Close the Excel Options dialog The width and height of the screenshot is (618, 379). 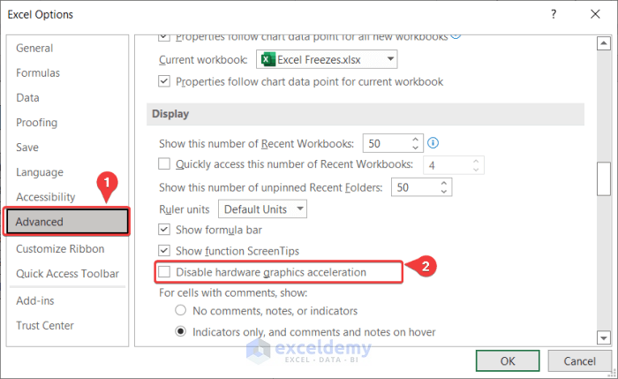pos(595,14)
